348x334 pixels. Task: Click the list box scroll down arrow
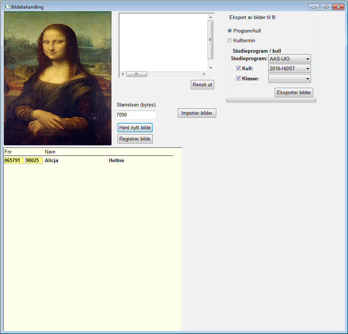(211, 68)
